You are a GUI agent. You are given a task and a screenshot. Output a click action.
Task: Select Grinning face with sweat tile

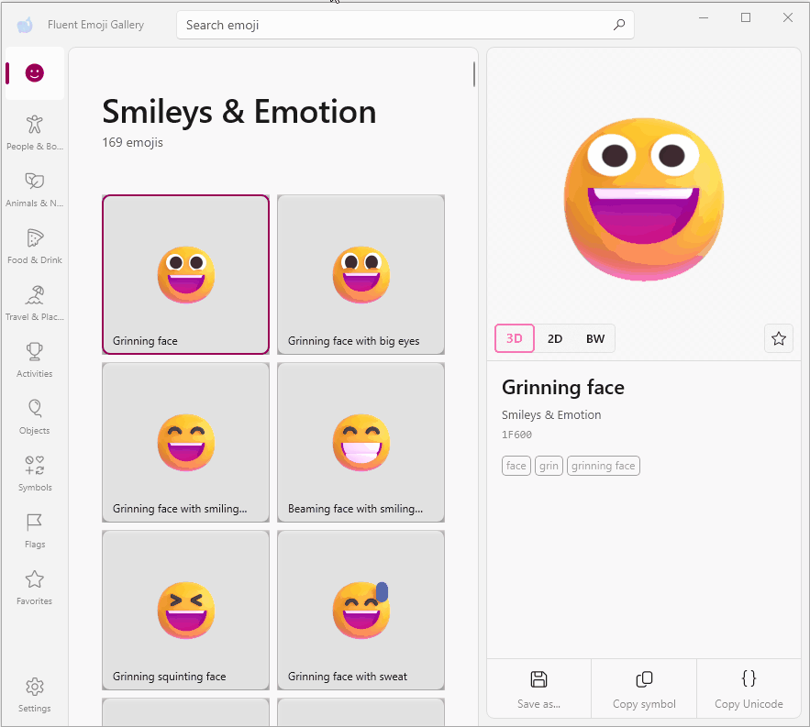[361, 611]
